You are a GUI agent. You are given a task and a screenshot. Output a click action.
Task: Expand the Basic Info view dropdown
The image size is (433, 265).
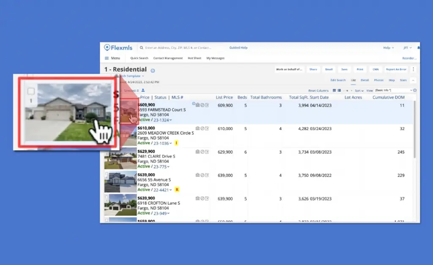[x=393, y=91]
